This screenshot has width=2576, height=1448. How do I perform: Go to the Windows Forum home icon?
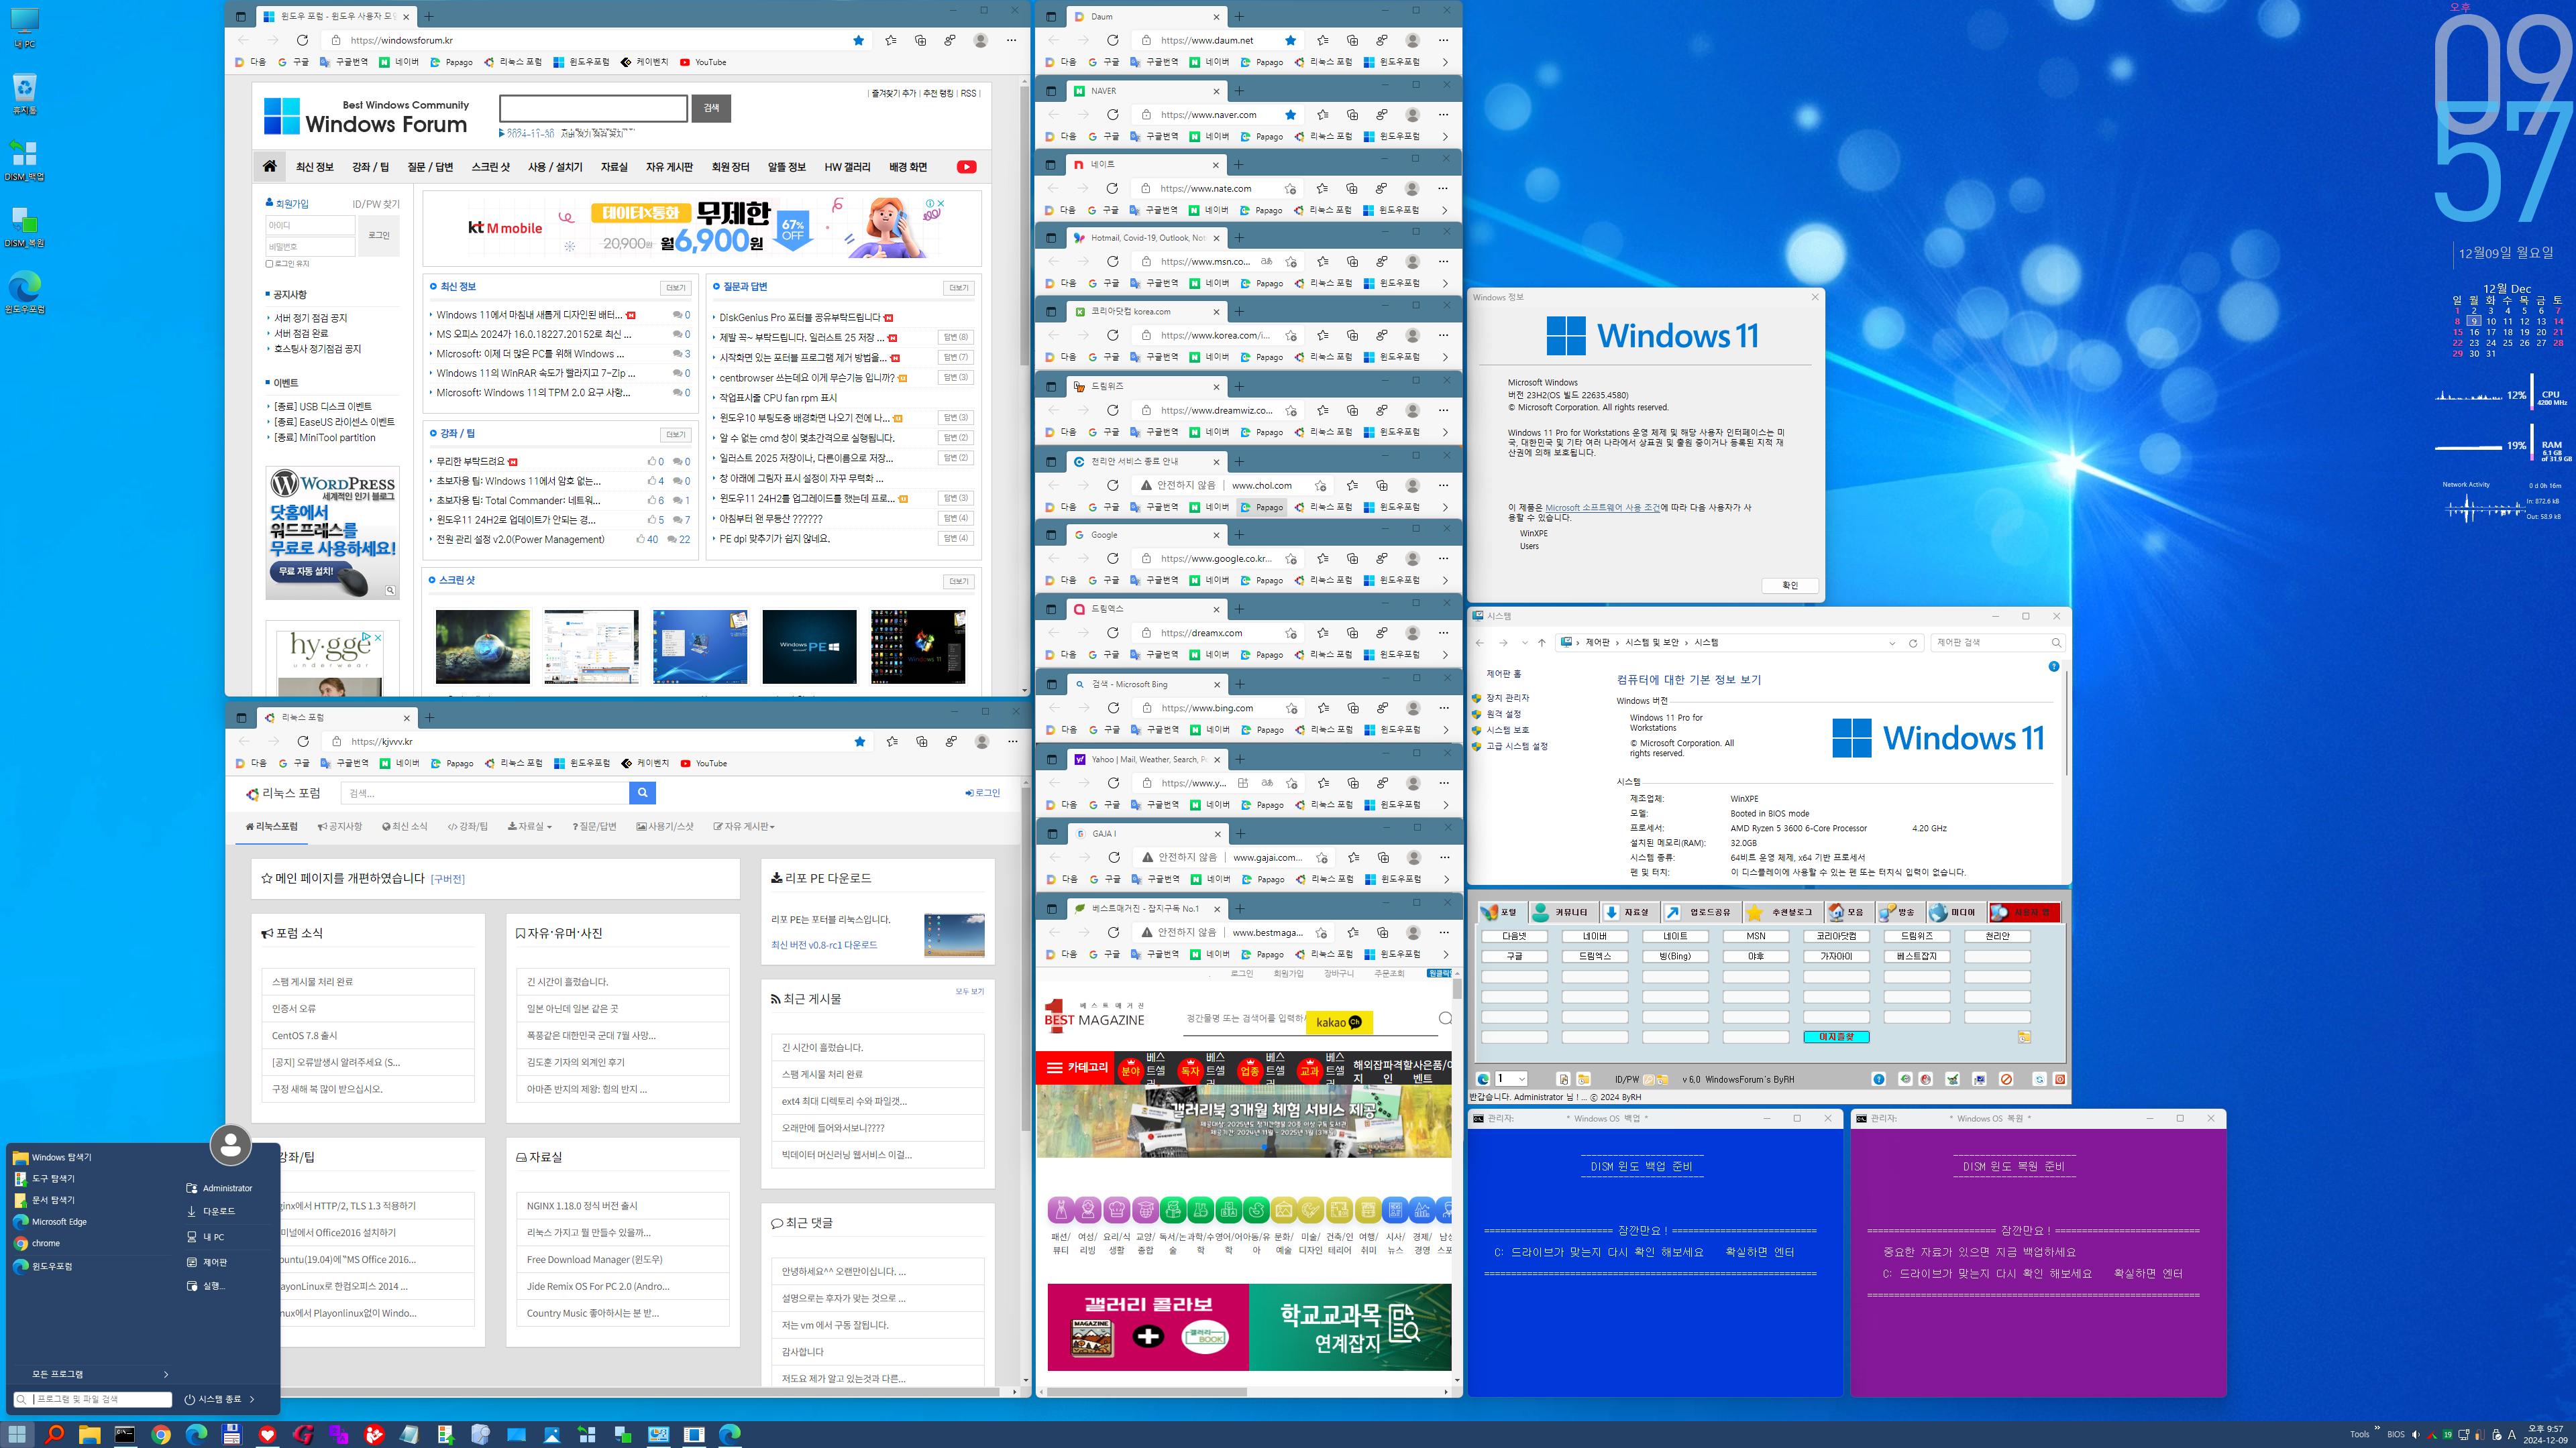pos(270,167)
